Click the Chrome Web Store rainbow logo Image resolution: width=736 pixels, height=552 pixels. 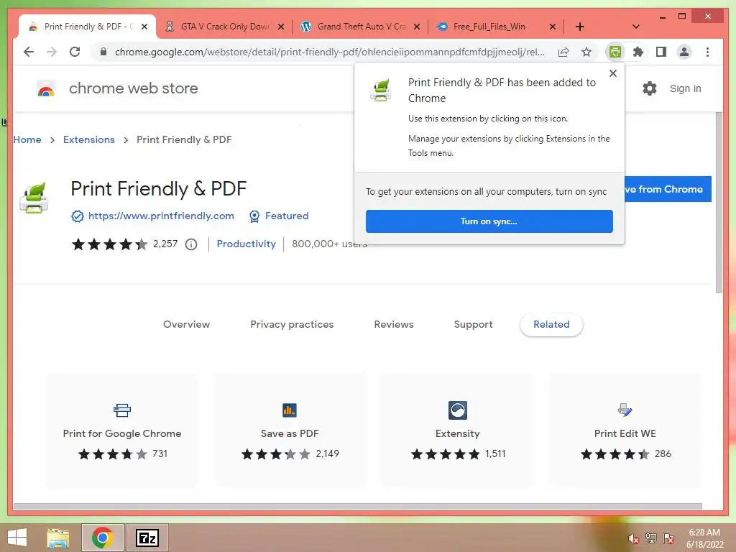click(46, 88)
